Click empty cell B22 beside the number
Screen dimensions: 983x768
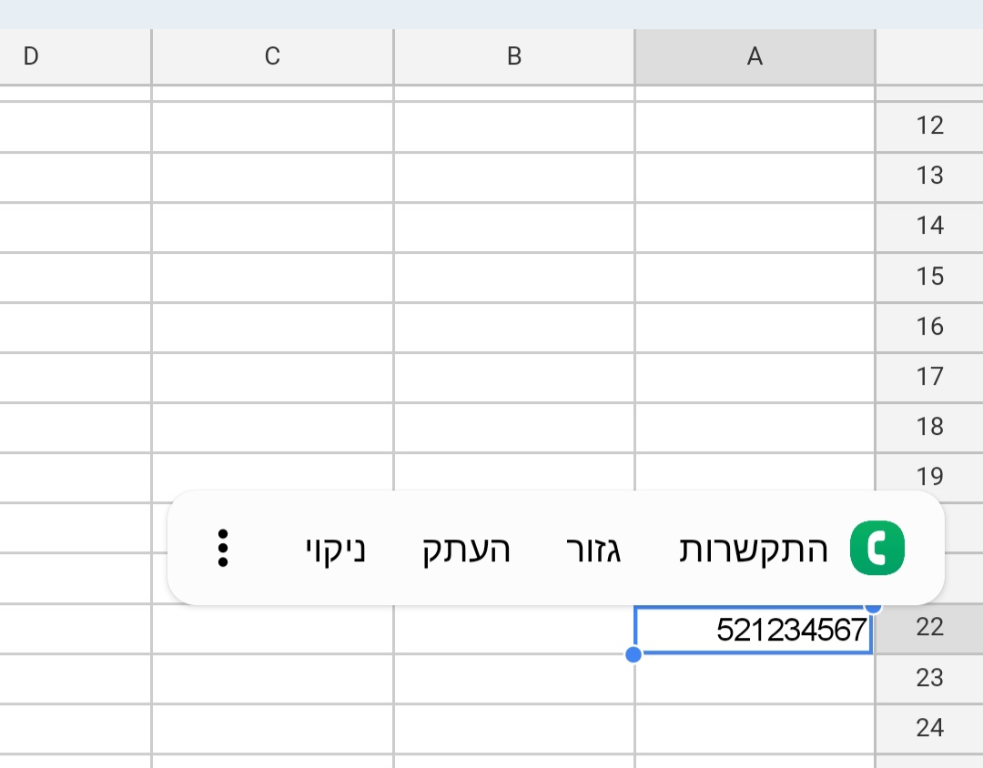tap(513, 630)
